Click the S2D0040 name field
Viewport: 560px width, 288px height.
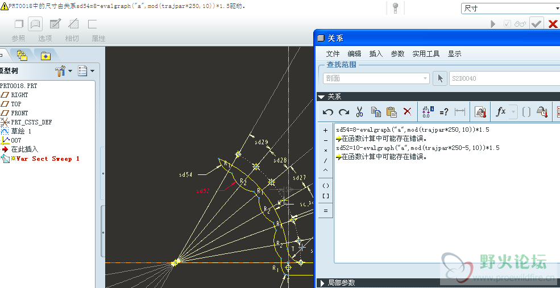[x=504, y=78]
